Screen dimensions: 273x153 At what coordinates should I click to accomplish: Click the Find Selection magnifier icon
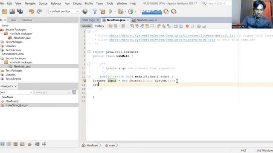click(132, 26)
